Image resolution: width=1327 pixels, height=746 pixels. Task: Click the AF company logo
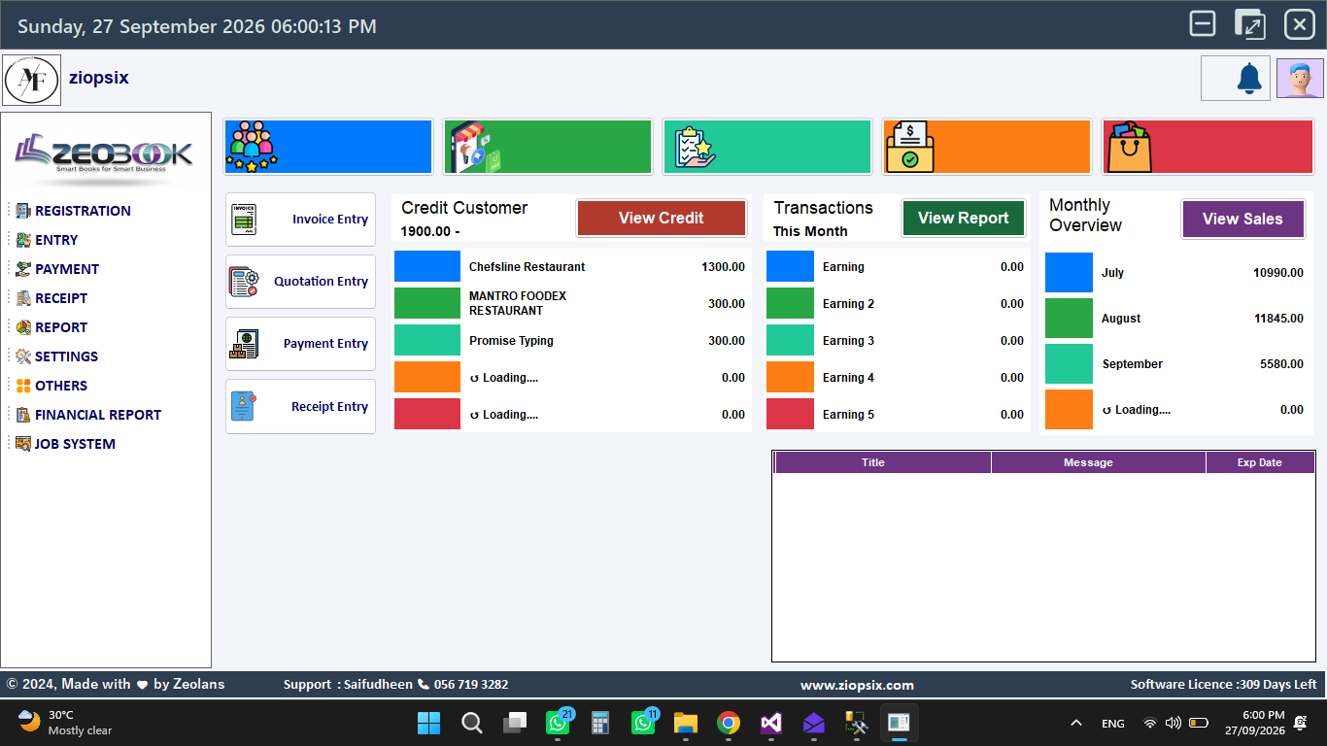[32, 80]
